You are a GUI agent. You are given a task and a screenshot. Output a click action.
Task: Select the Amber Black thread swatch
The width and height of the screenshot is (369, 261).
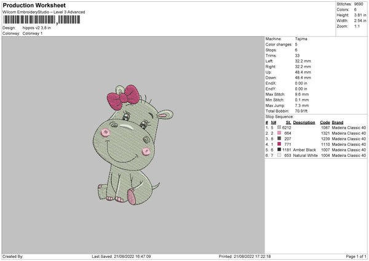coord(279,150)
